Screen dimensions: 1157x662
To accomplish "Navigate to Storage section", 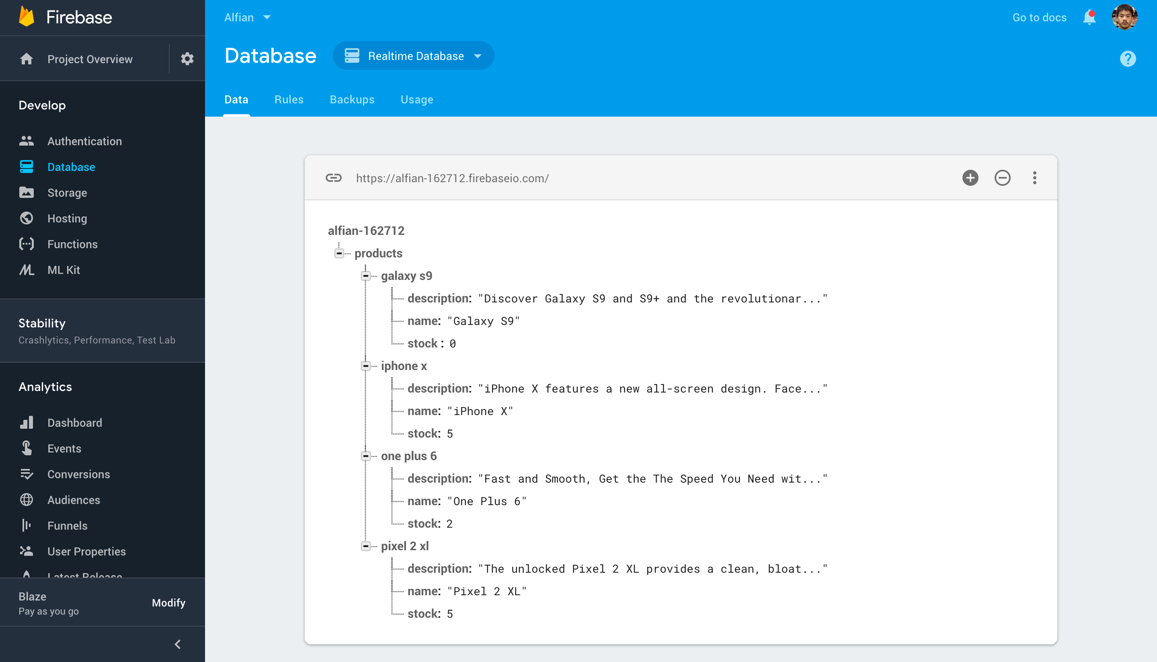I will [x=66, y=192].
